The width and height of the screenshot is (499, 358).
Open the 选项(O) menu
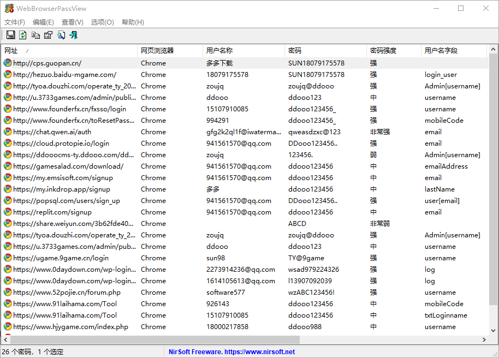coord(102,22)
